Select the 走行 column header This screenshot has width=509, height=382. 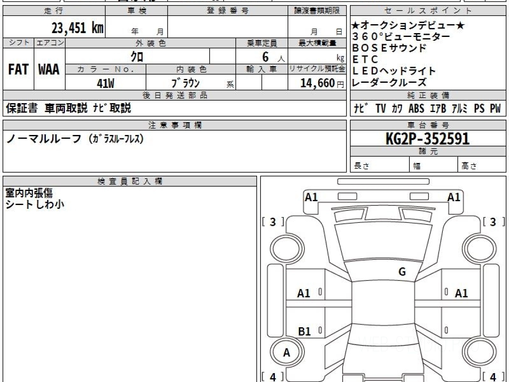tap(53, 11)
